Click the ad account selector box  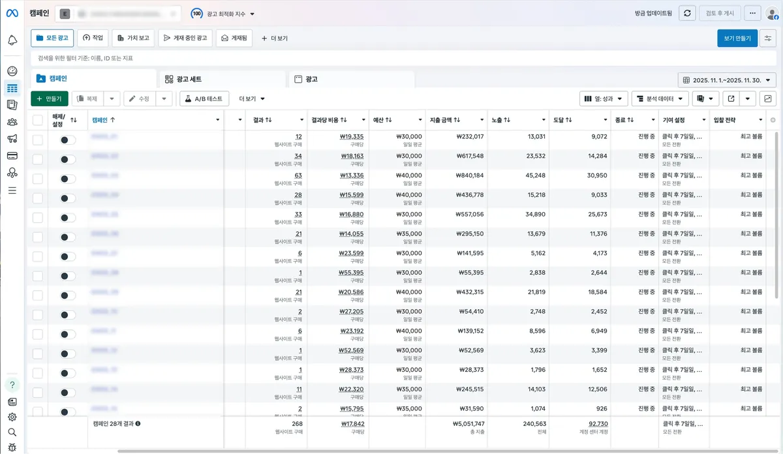(x=118, y=14)
